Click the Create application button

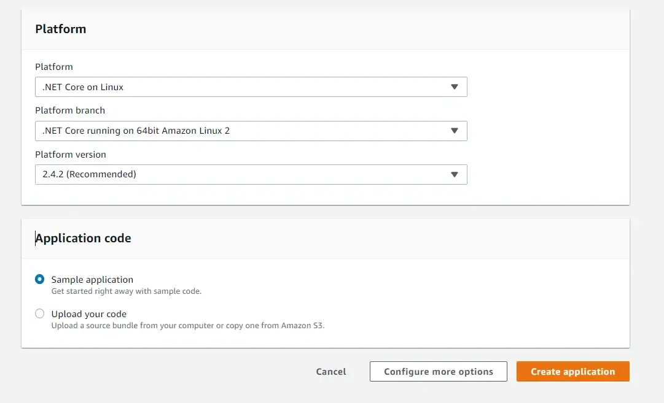click(x=572, y=371)
